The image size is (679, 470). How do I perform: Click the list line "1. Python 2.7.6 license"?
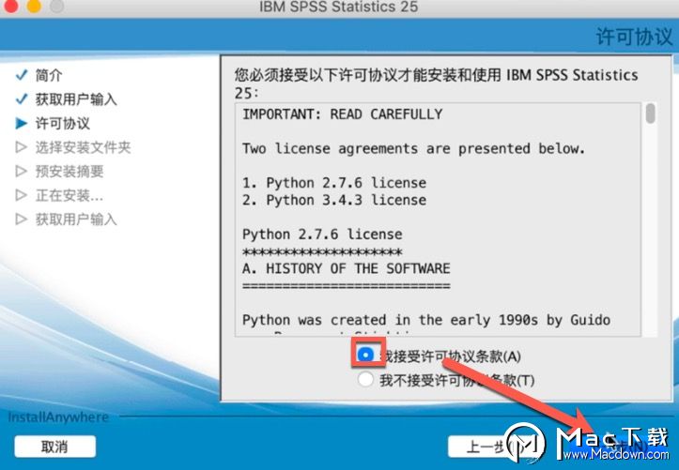(334, 183)
